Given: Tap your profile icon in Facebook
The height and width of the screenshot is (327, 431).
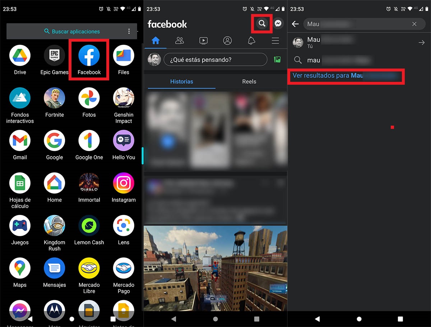Looking at the screenshot, I should point(227,41).
